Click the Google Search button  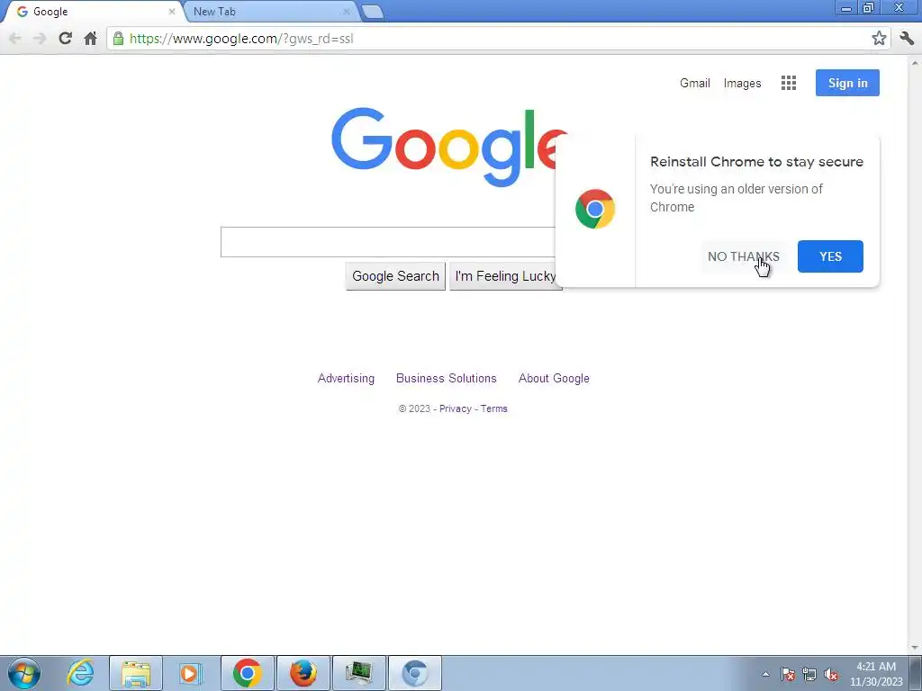tap(396, 276)
